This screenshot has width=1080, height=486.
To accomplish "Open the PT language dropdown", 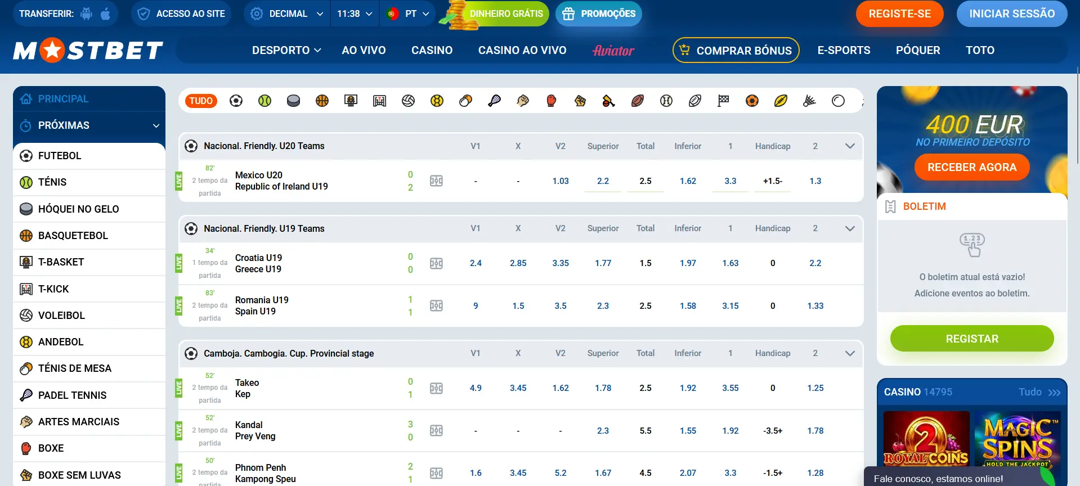I will click(x=409, y=13).
